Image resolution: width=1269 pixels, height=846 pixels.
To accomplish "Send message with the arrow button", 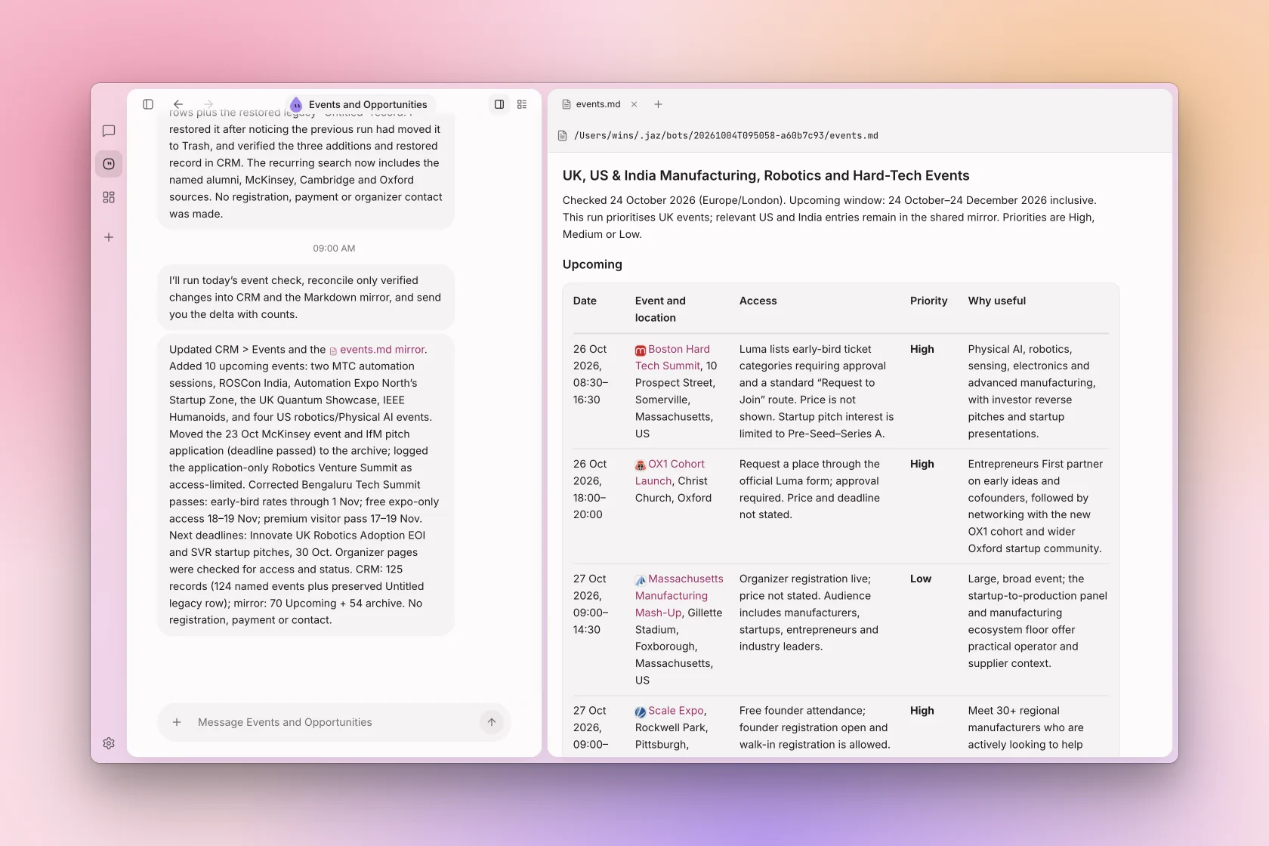I will (492, 722).
